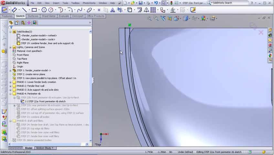Open the Design Library task pane
Viewport: 274px width, 155px height.
270,35
